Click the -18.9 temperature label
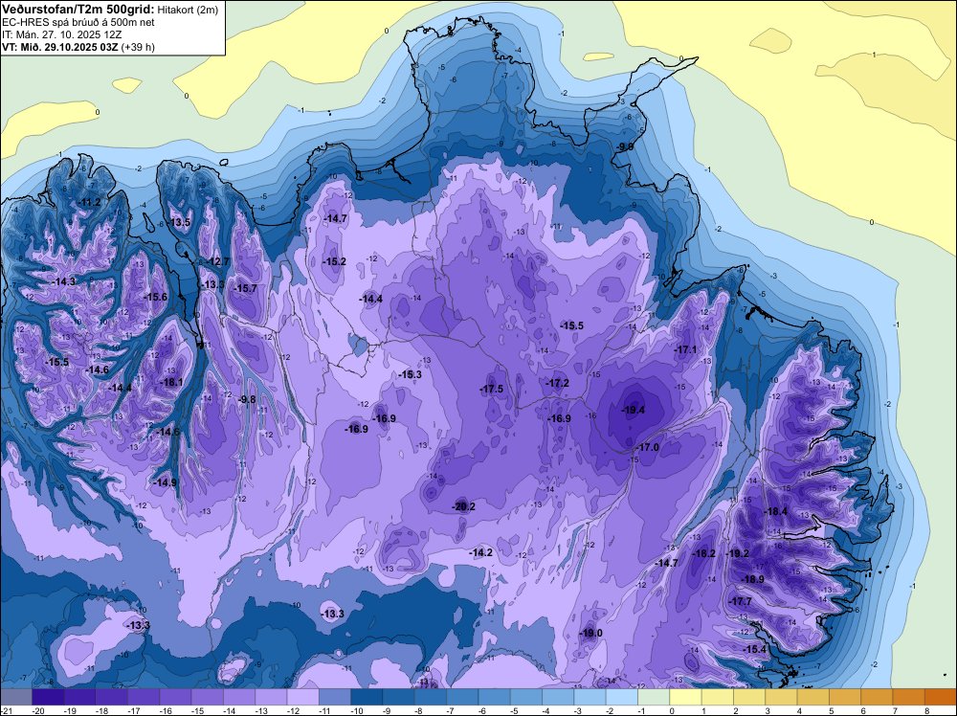This screenshot has width=957, height=716. [752, 579]
